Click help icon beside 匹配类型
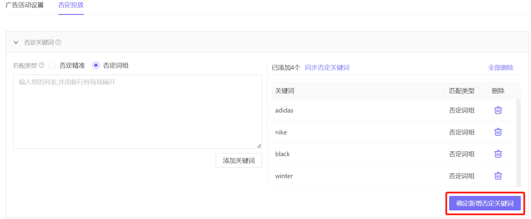The width and height of the screenshot is (531, 219). (x=42, y=65)
